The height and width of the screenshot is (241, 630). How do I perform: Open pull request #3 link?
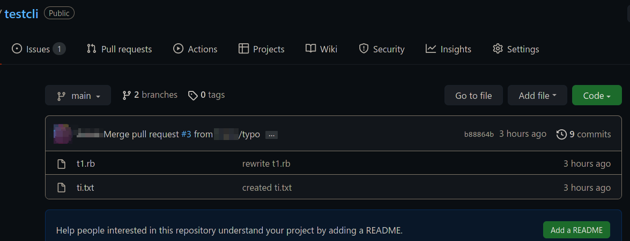tap(186, 134)
